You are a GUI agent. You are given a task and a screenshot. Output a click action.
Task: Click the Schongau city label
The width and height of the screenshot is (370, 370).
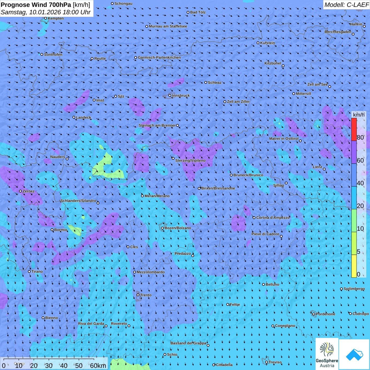(123, 3)
